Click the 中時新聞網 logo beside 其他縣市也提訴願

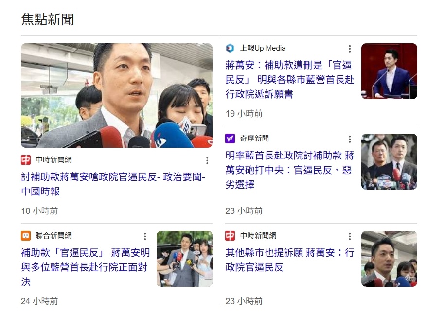click(230, 235)
